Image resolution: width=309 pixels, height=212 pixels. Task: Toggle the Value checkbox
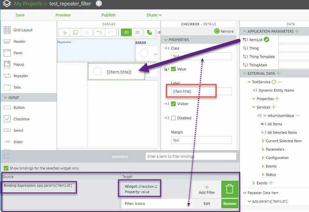pos(173,69)
